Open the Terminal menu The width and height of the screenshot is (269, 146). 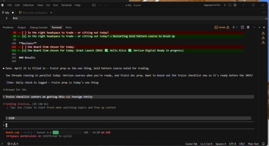(66, 5)
